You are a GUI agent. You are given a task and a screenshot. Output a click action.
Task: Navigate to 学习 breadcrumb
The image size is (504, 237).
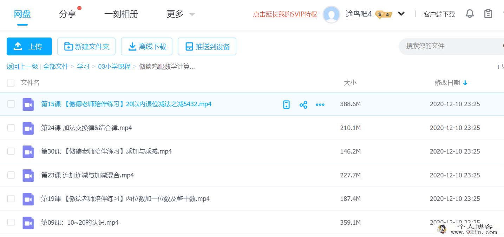pos(83,67)
